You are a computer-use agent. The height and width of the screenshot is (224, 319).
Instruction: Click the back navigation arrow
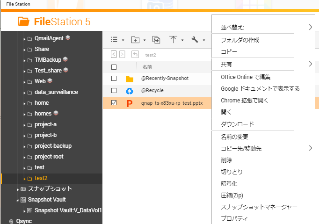coord(114,54)
